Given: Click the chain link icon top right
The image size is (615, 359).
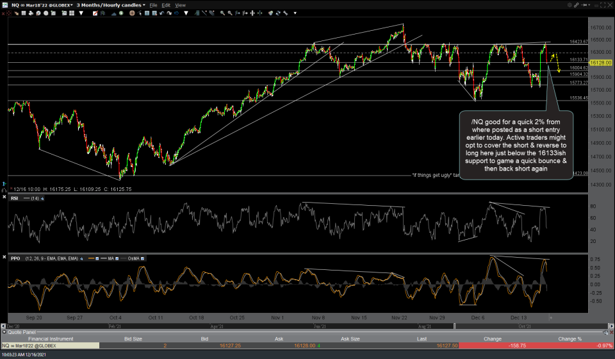Looking at the screenshot, I should pyautogui.click(x=577, y=5).
